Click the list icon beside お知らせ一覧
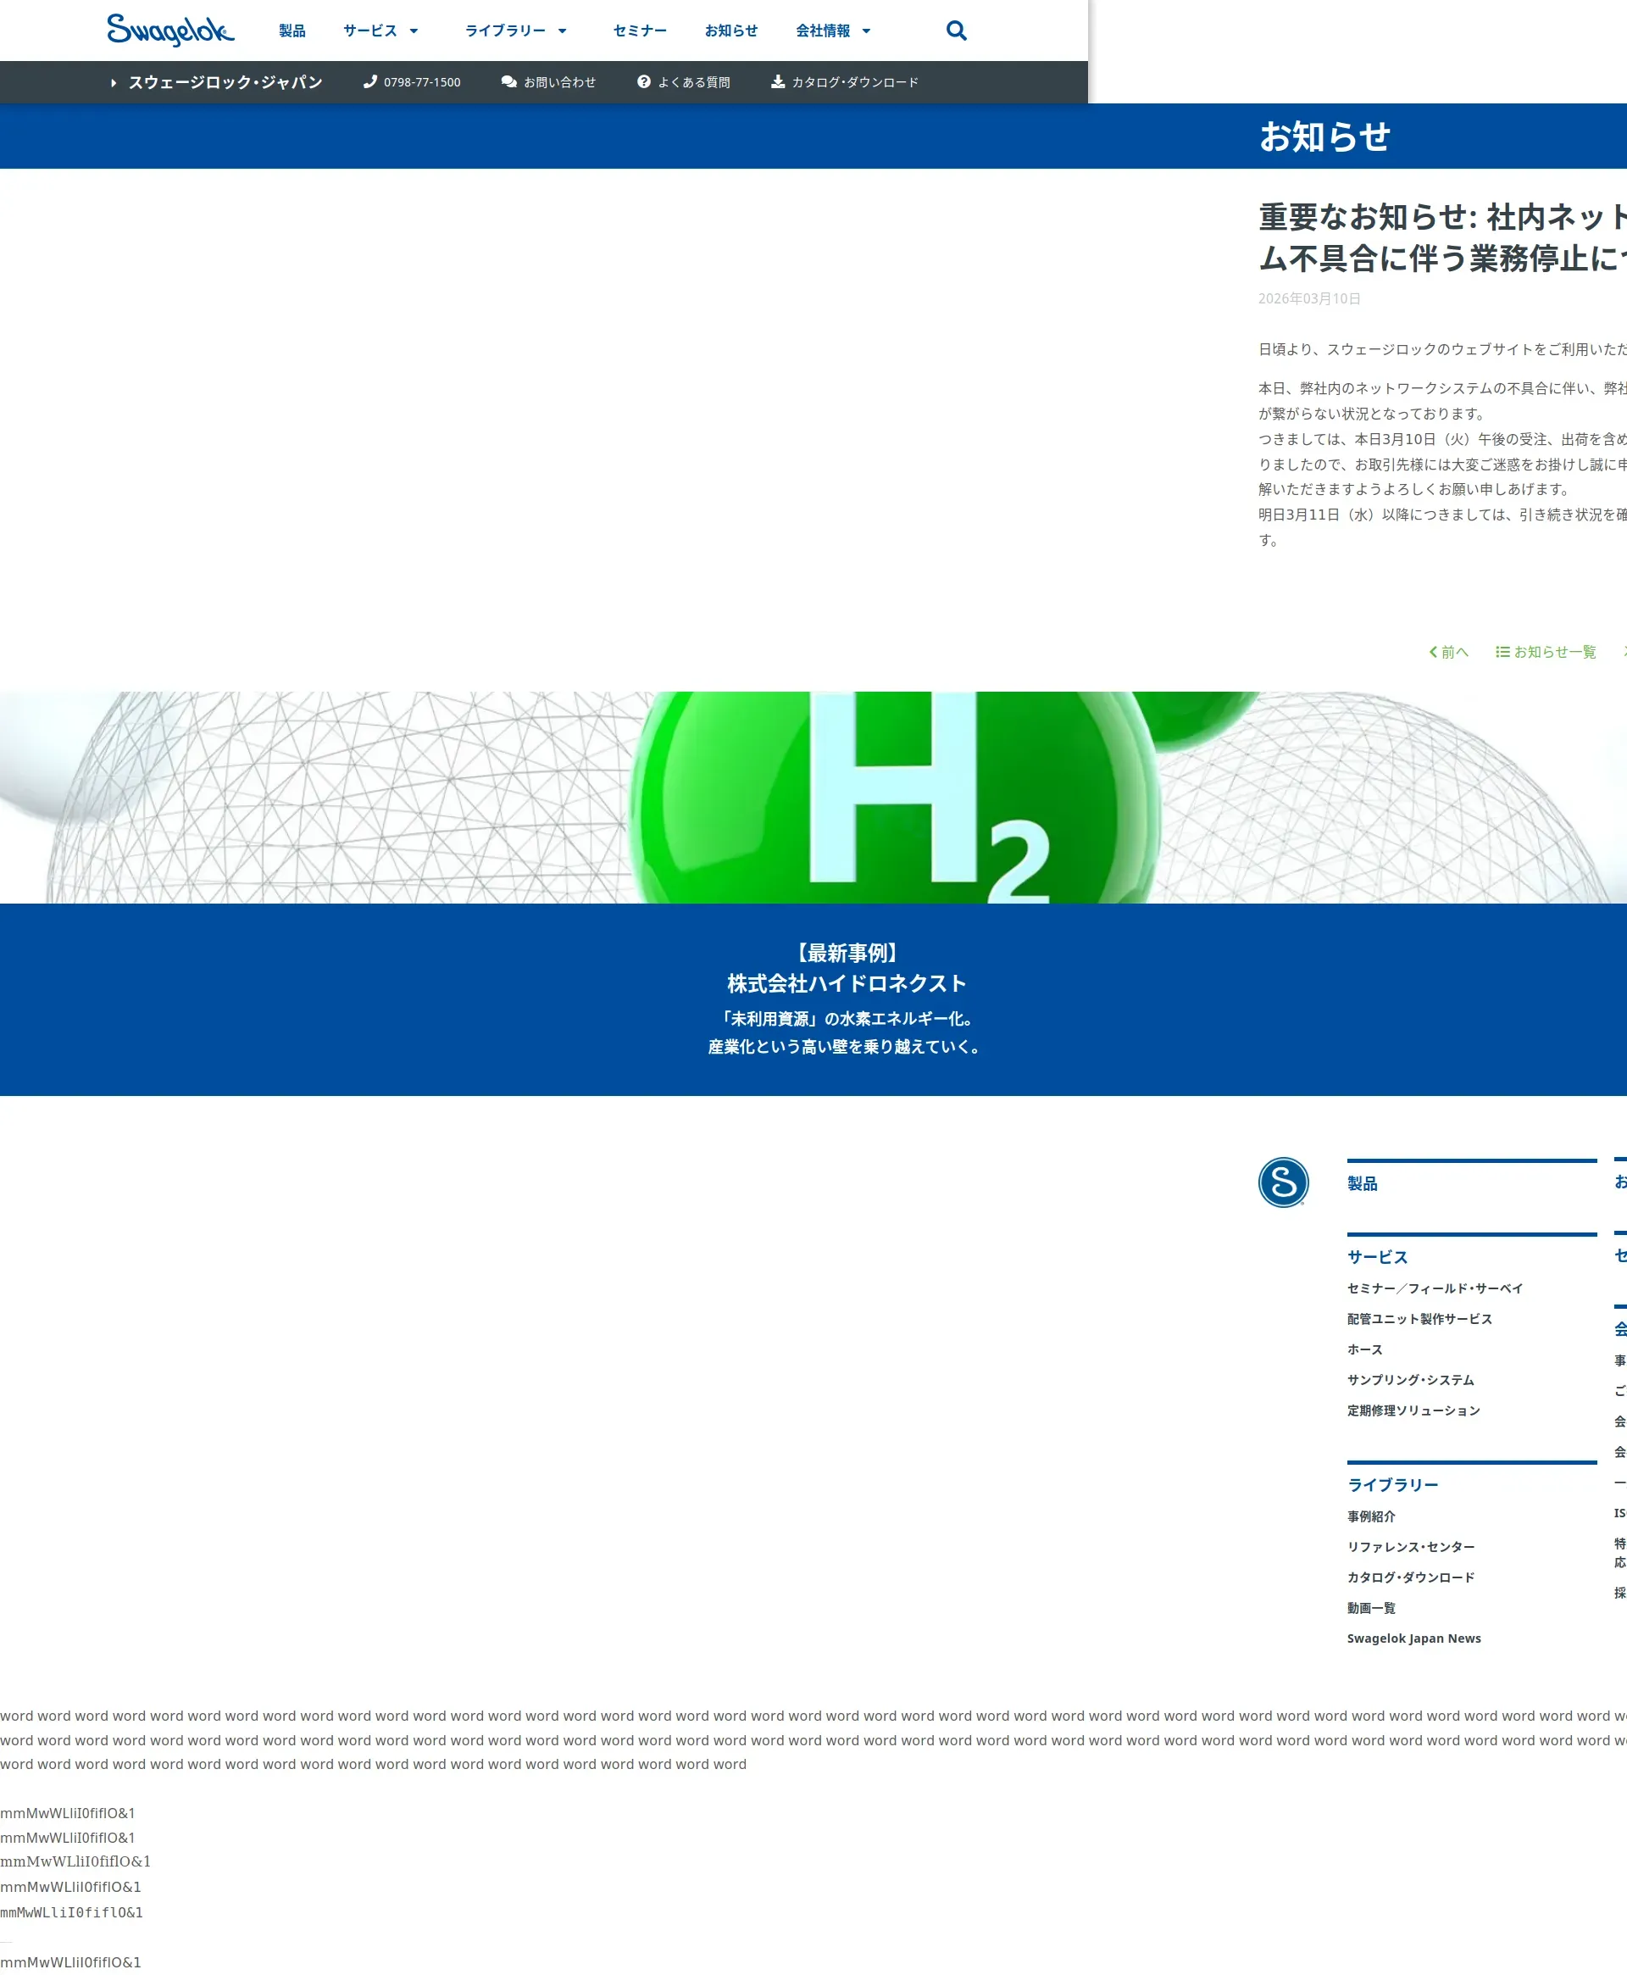 point(1502,652)
